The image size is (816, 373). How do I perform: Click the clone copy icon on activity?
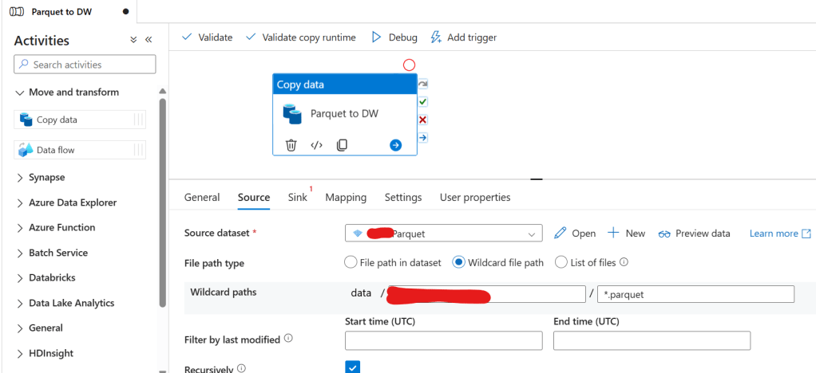point(342,145)
